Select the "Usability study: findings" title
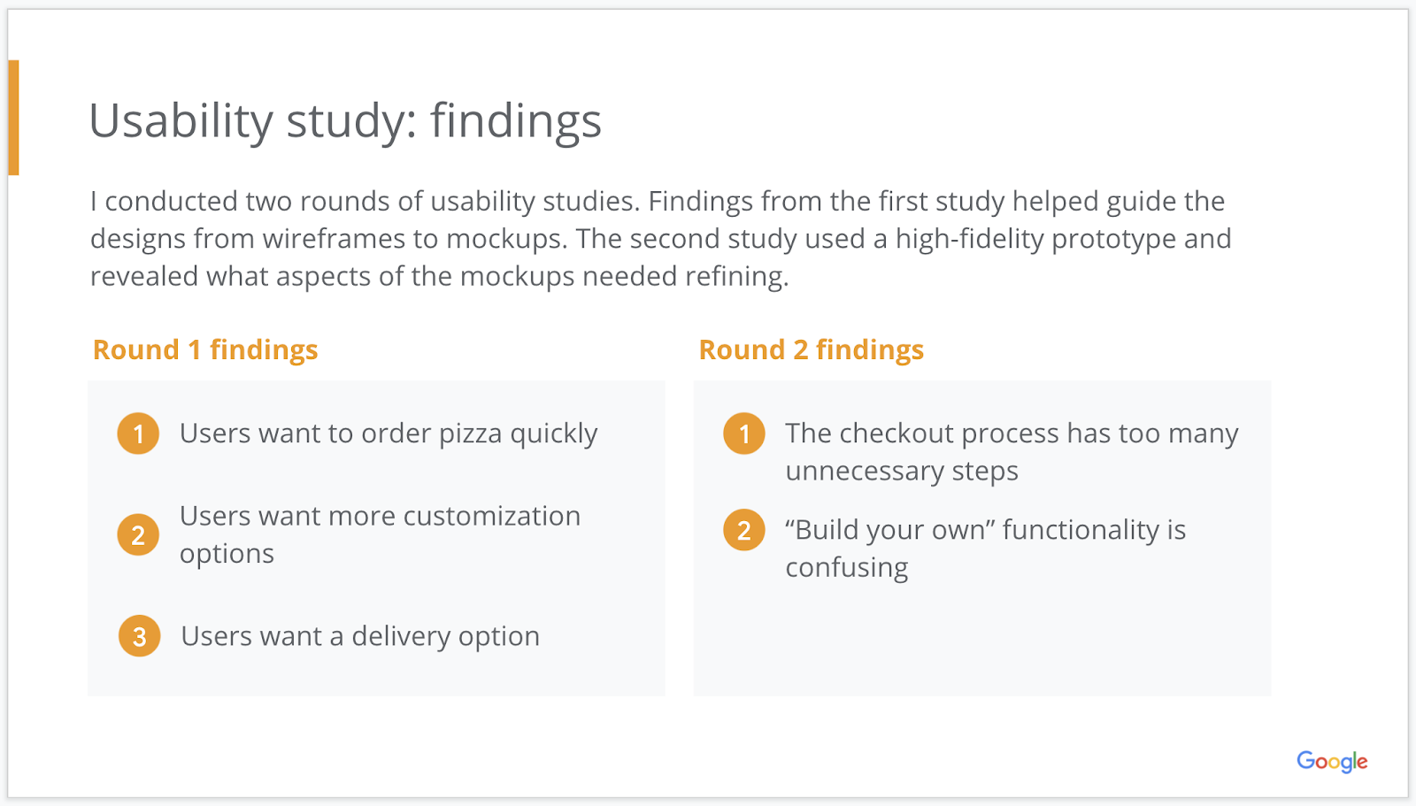 tap(345, 121)
